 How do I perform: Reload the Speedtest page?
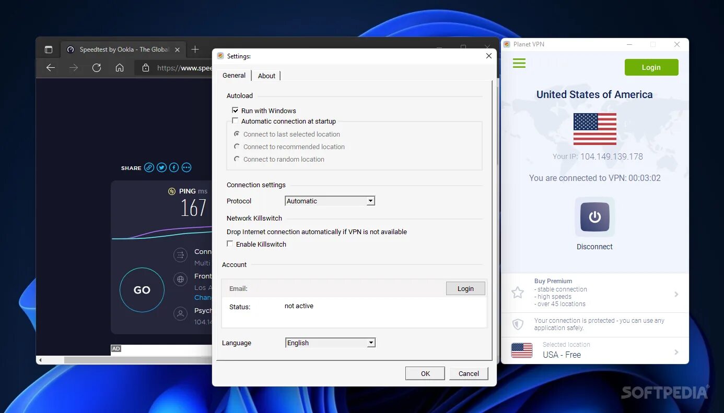(x=97, y=68)
